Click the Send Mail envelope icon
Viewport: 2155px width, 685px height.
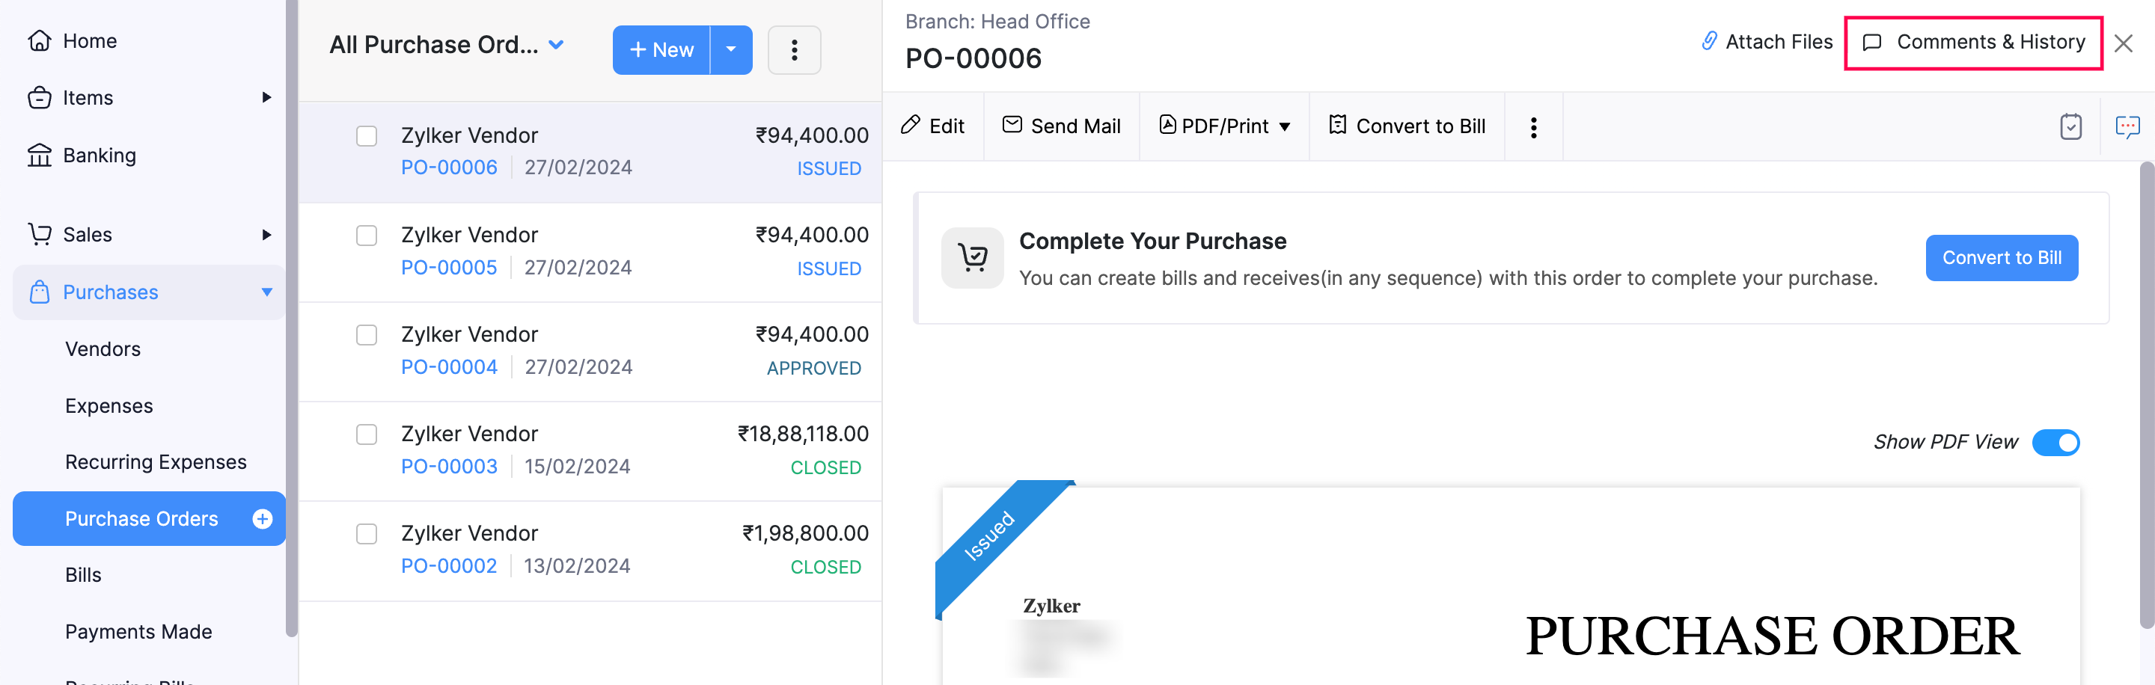tap(1012, 125)
